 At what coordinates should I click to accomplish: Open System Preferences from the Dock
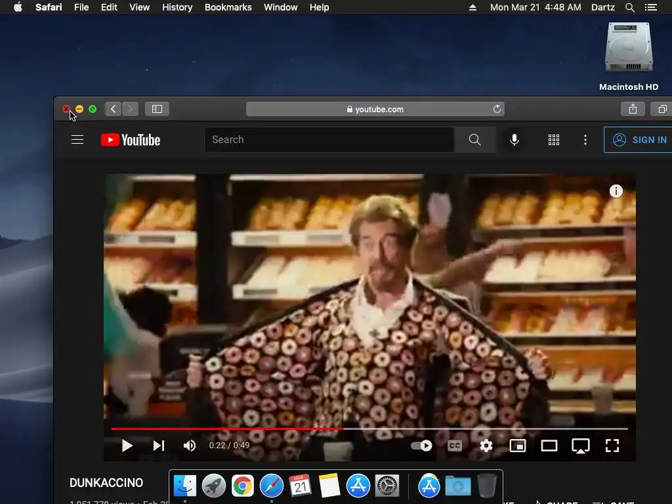387,486
